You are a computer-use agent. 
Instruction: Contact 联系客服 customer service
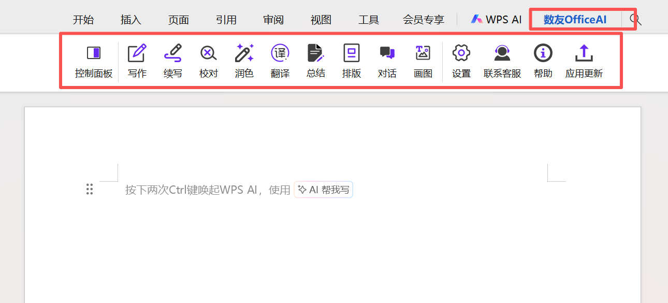coord(502,61)
